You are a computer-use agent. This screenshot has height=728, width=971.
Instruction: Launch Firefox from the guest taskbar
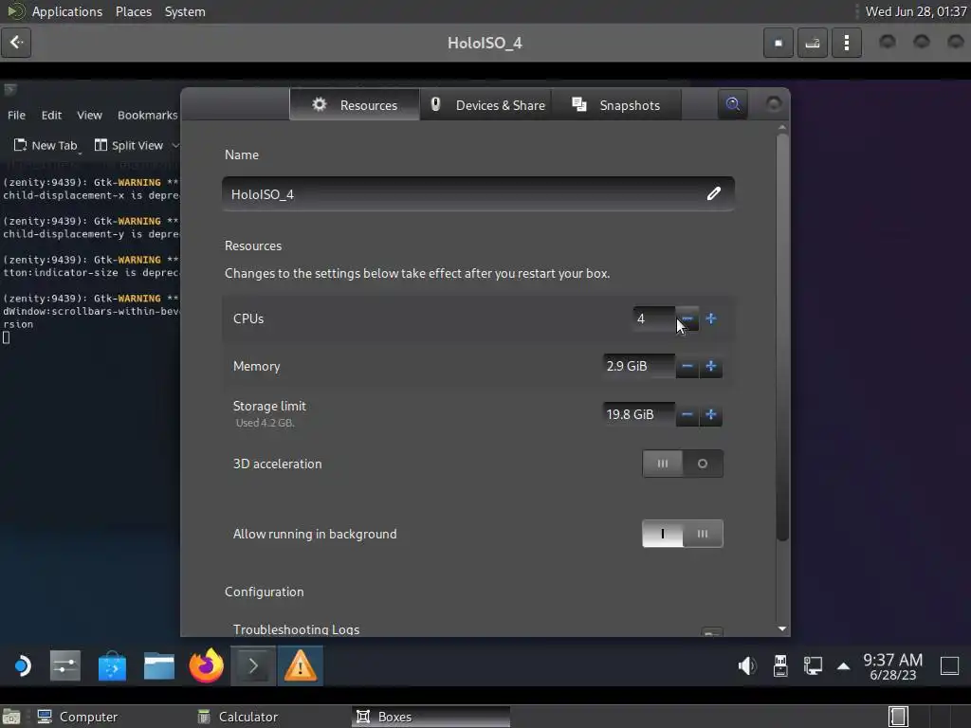click(206, 666)
